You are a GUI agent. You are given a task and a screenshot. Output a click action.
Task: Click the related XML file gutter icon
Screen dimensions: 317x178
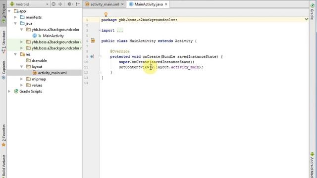click(x=93, y=41)
